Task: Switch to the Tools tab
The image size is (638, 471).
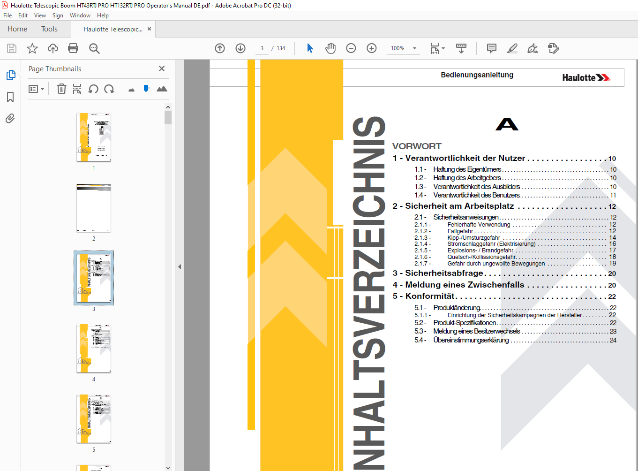Action: [49, 29]
